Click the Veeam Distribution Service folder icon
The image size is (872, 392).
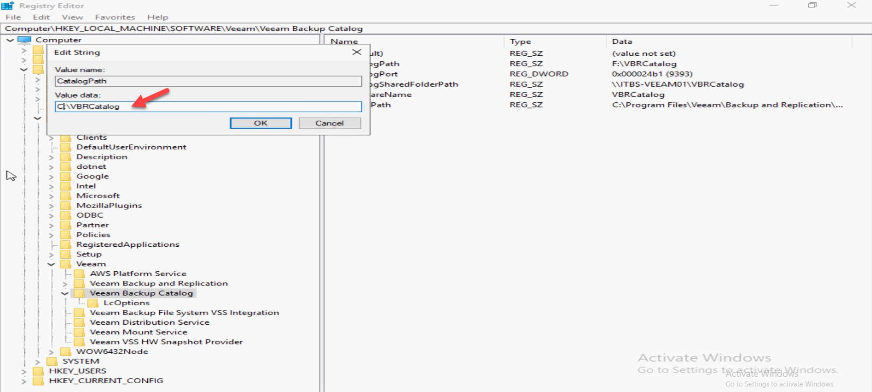coord(79,322)
